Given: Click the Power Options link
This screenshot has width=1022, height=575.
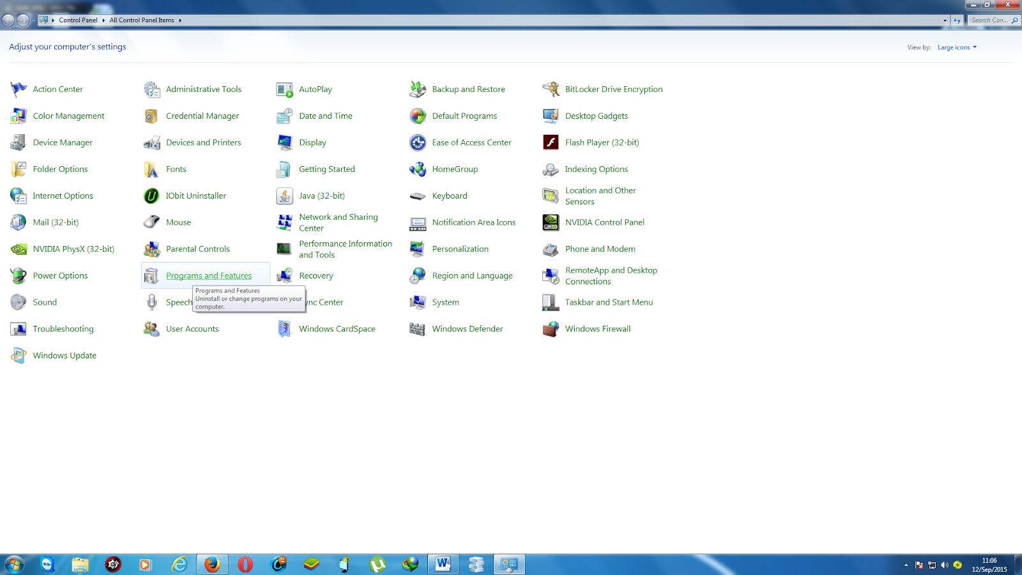Looking at the screenshot, I should point(61,276).
